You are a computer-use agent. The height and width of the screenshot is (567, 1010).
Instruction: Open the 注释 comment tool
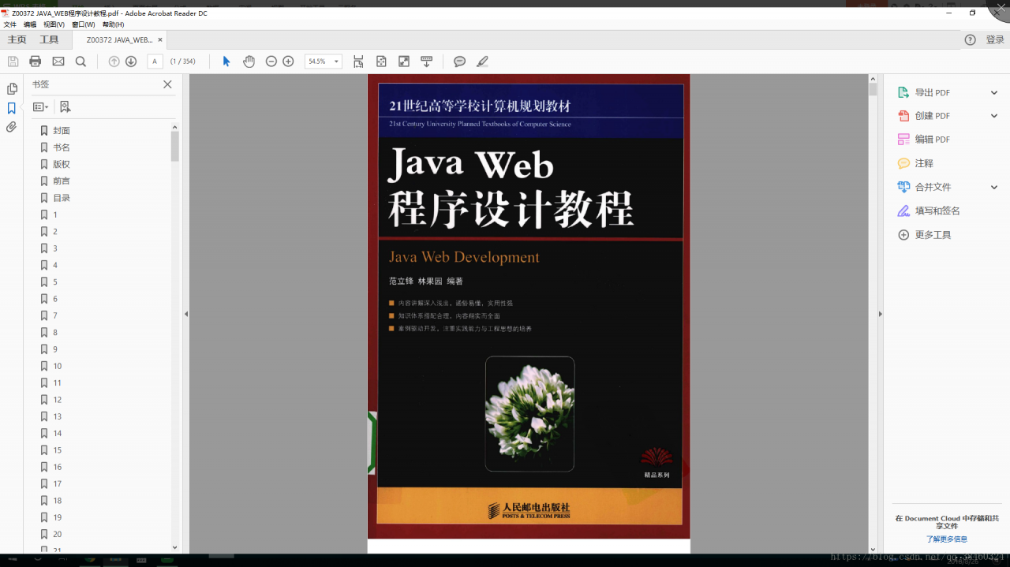point(923,163)
